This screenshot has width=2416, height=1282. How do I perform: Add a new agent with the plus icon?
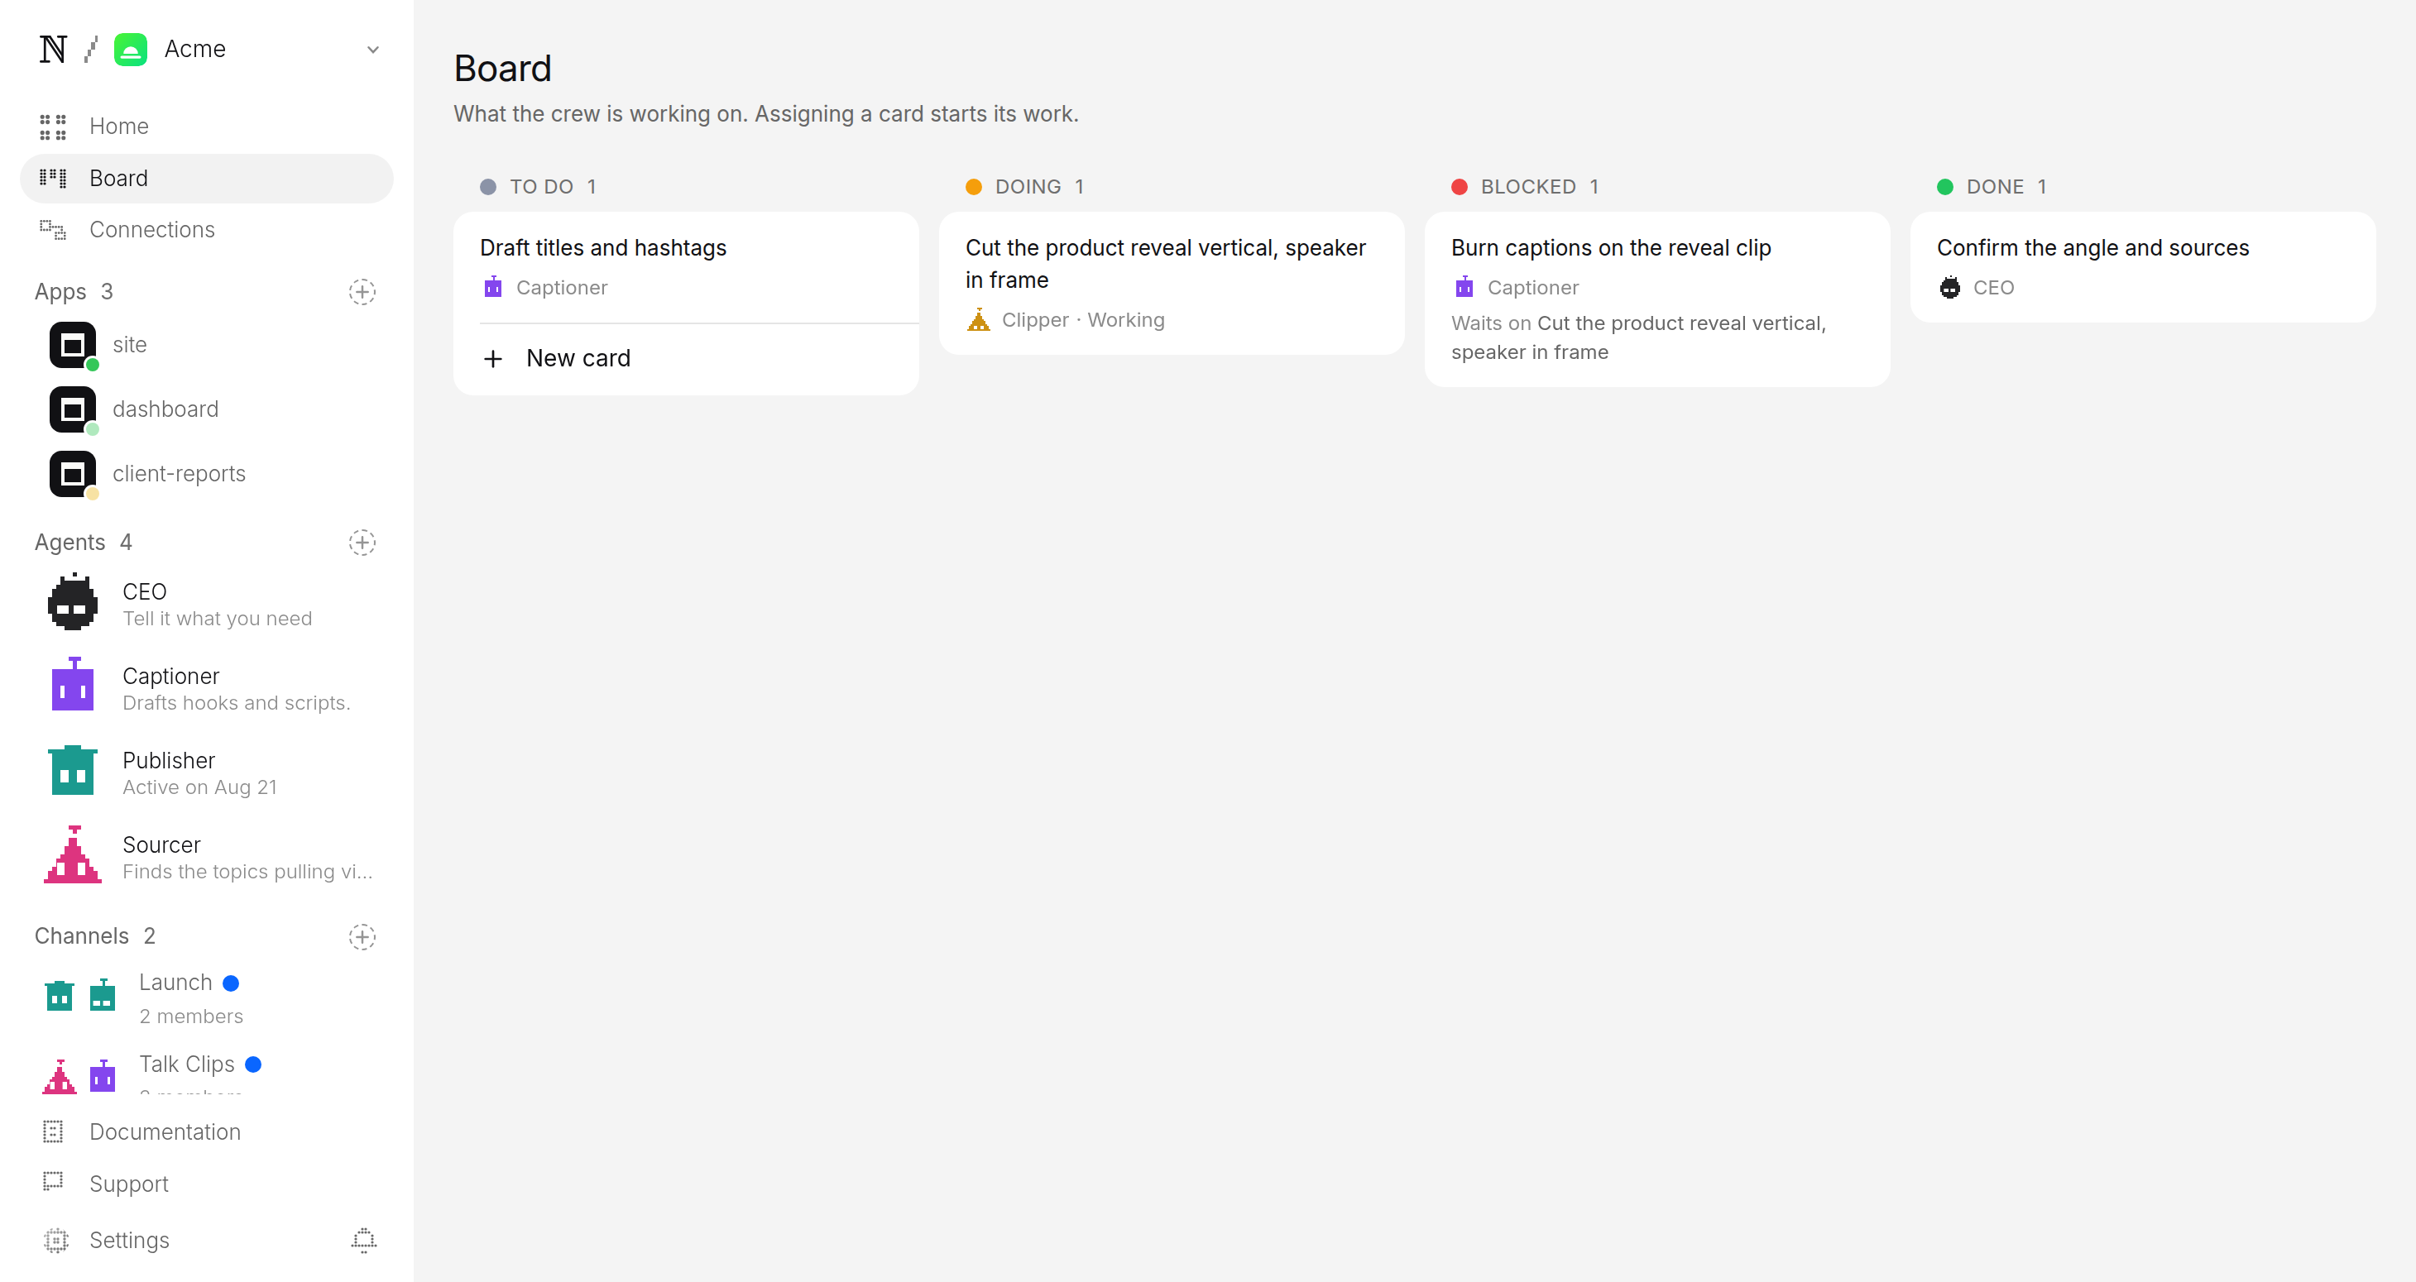[362, 542]
